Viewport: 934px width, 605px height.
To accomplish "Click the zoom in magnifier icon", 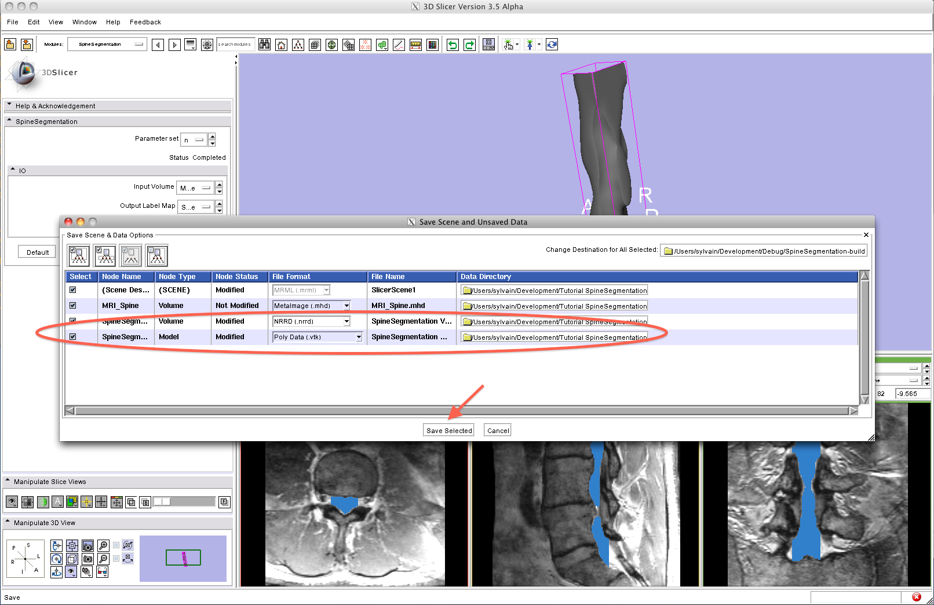I will point(103,545).
